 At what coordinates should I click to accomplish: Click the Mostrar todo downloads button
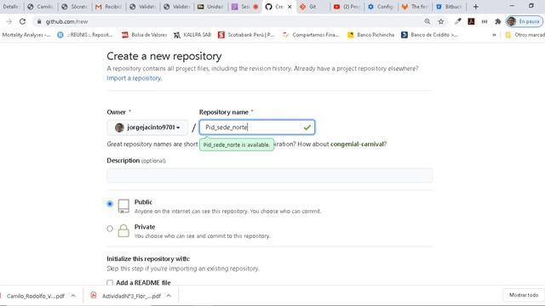pos(524,295)
